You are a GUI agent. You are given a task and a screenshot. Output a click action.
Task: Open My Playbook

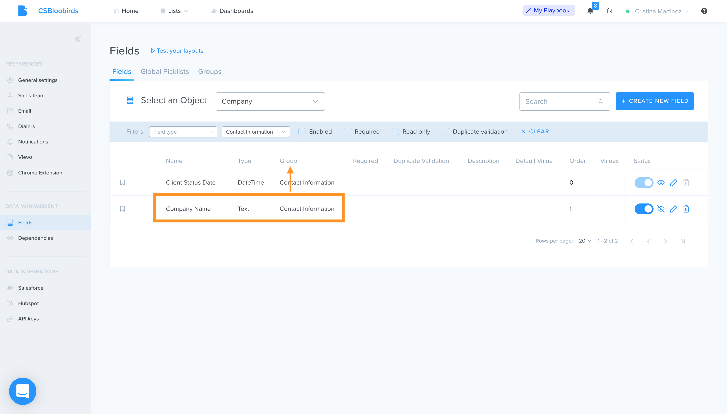(549, 11)
